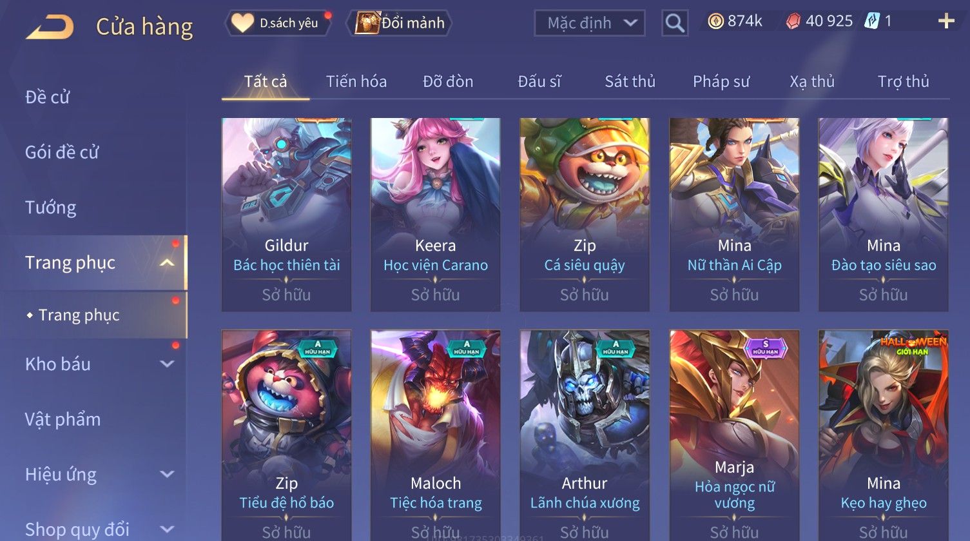The image size is (970, 541).
Task: Open Marja Hỏa ngọc nữ vương skin
Action: click(x=734, y=435)
